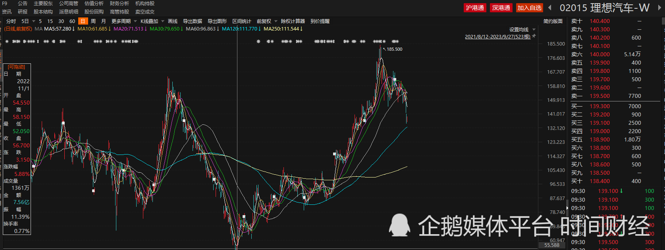Open 区间统计 range statistics
The height and width of the screenshot is (250, 665).
point(242,21)
